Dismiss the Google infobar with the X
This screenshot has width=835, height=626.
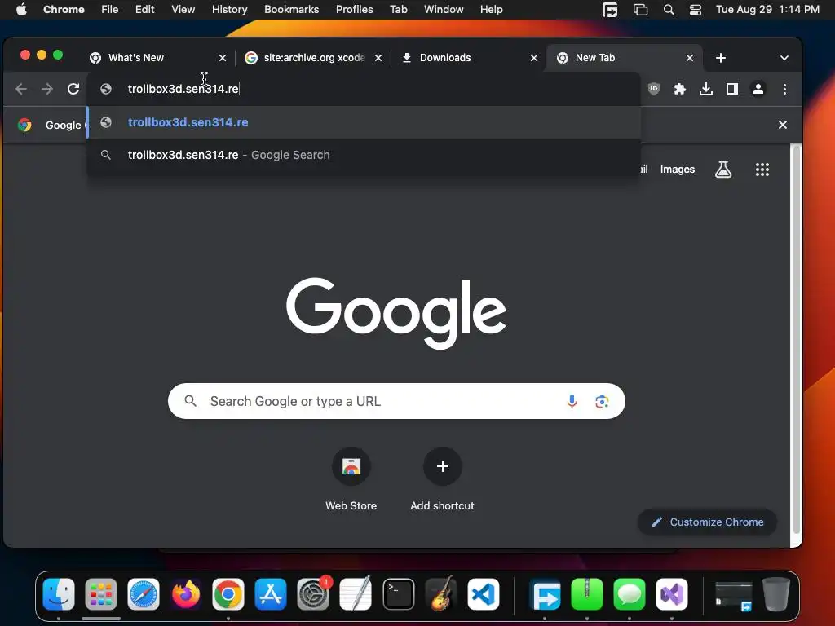pyautogui.click(x=782, y=125)
